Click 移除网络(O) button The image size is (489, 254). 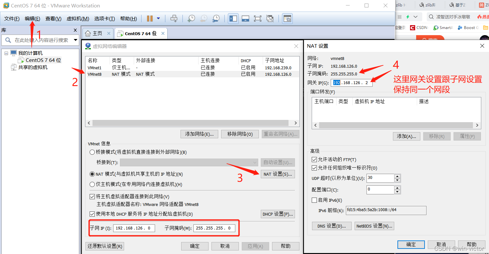240,134
